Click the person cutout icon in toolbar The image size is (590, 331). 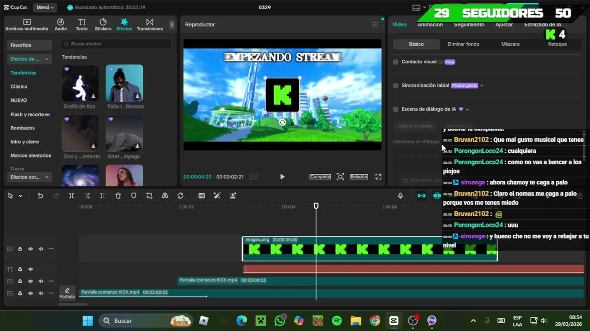click(233, 195)
